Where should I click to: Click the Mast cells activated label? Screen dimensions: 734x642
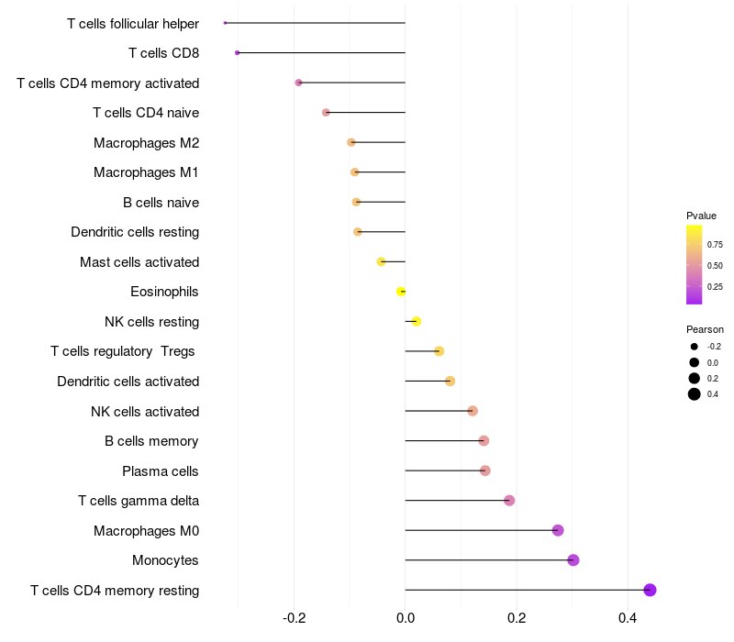[139, 262]
